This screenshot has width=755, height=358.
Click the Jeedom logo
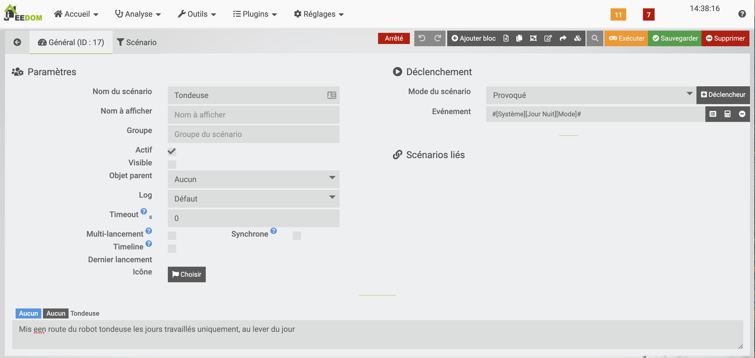tap(23, 13)
